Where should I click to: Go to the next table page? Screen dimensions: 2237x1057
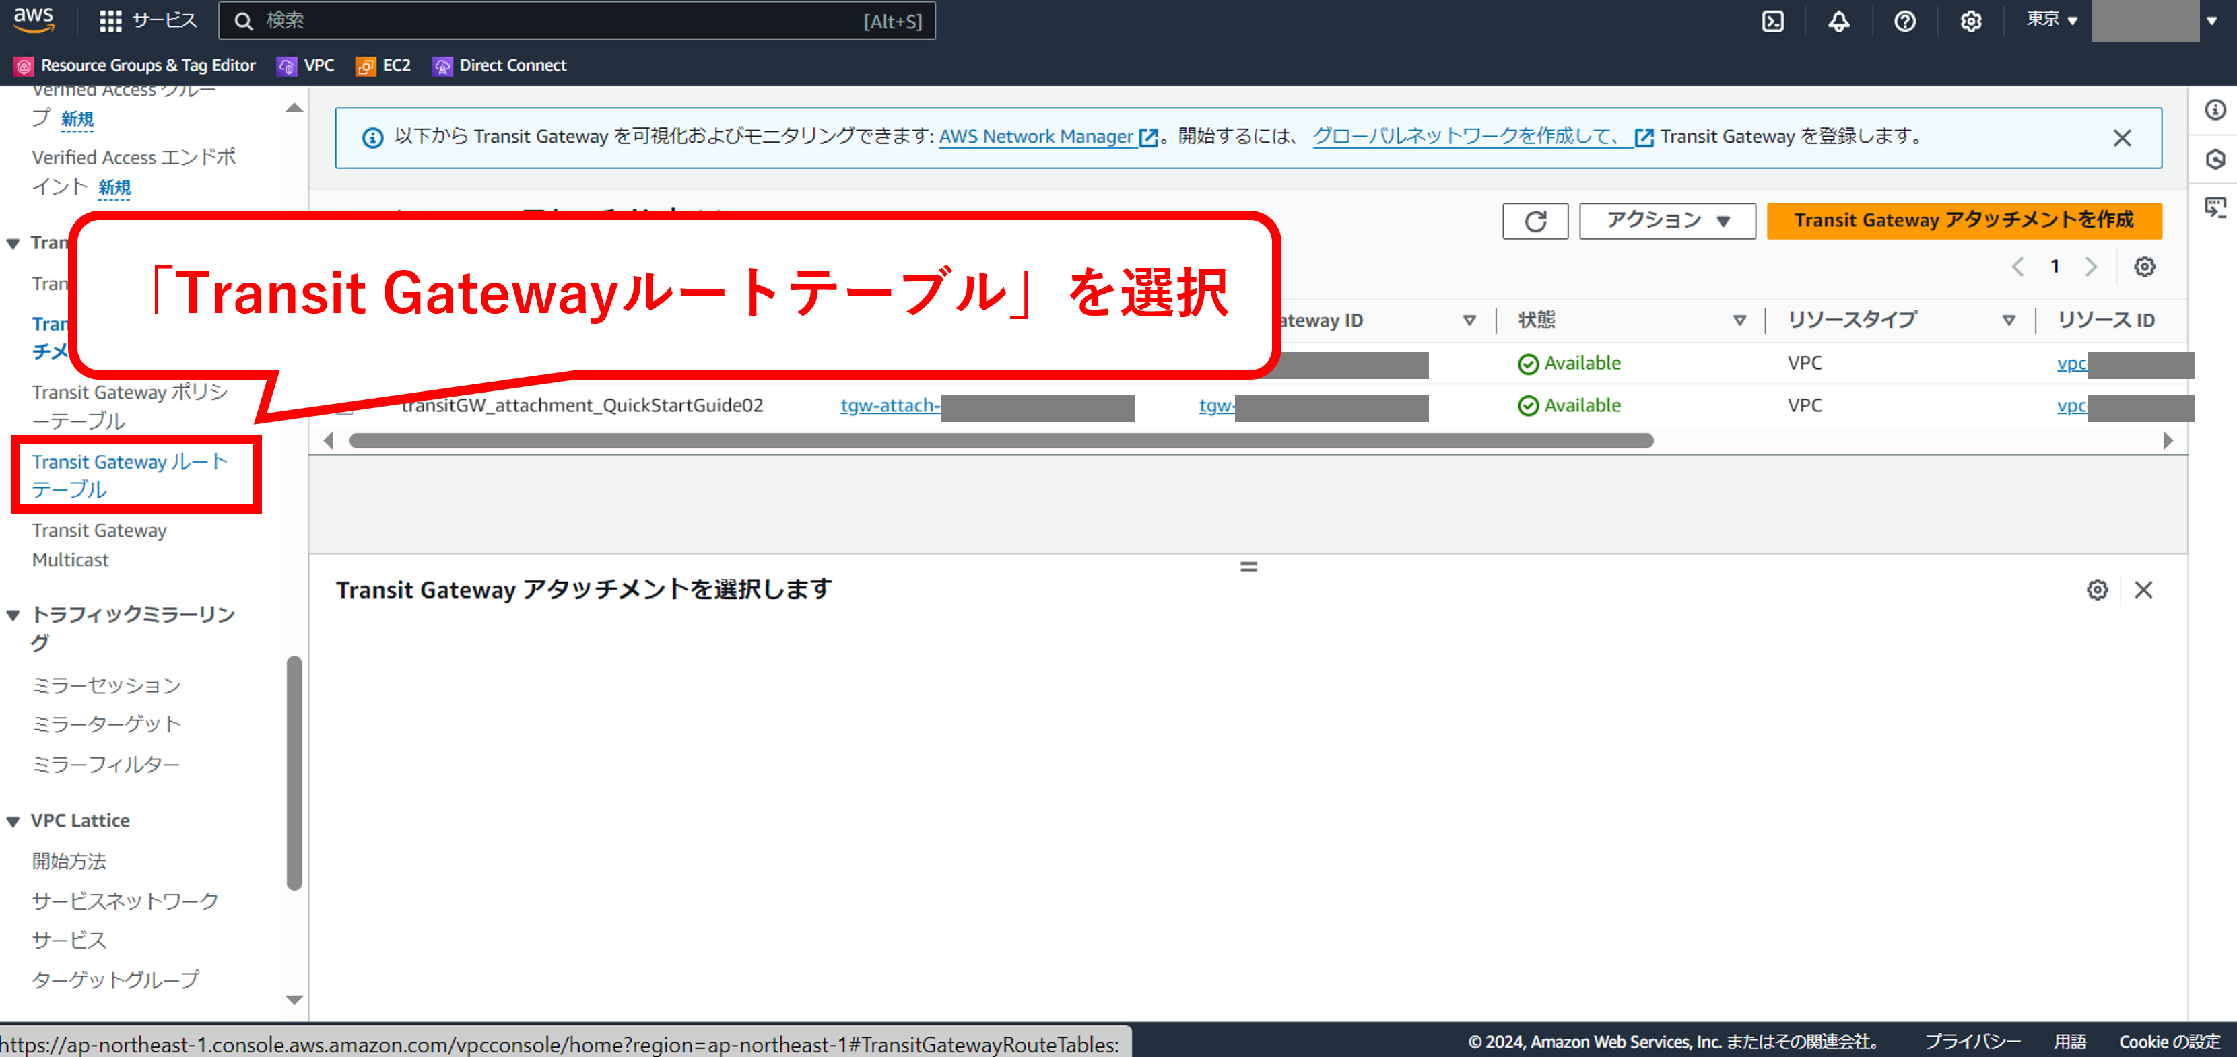2091,267
